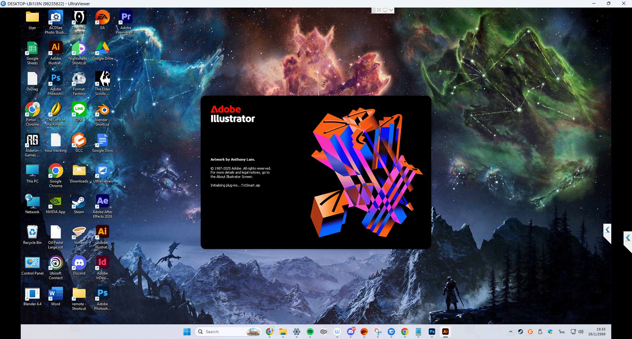Select the This PC desktop icon
The width and height of the screenshot is (632, 339).
click(x=32, y=174)
